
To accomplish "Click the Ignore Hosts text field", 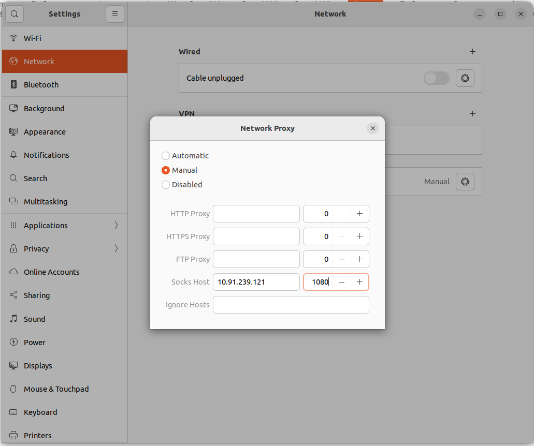I will point(291,305).
